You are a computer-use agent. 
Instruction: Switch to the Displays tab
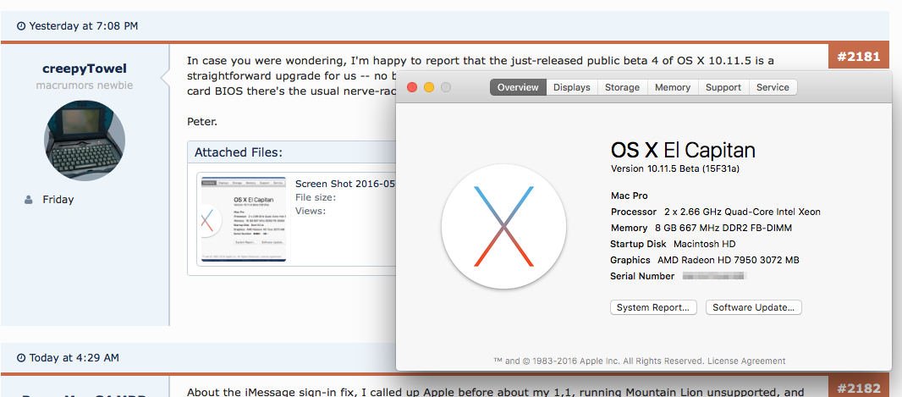(572, 87)
